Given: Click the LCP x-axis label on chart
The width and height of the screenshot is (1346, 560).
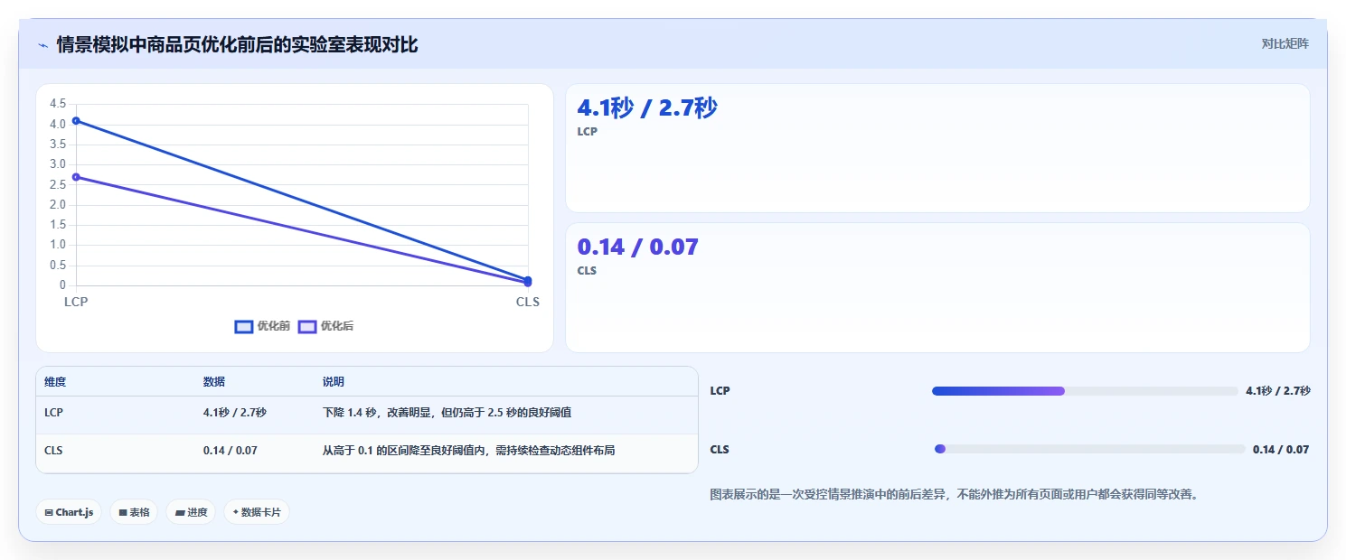Looking at the screenshot, I should 76,302.
